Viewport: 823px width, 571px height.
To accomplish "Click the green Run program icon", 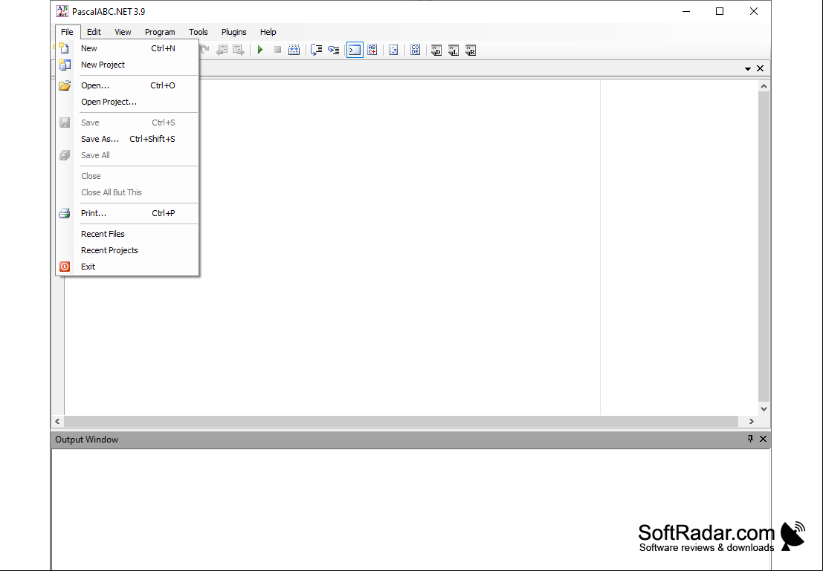I will [259, 50].
